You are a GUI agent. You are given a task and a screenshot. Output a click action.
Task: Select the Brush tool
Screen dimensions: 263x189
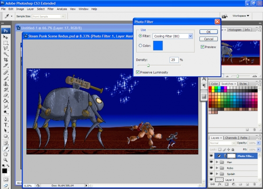coord(6,78)
